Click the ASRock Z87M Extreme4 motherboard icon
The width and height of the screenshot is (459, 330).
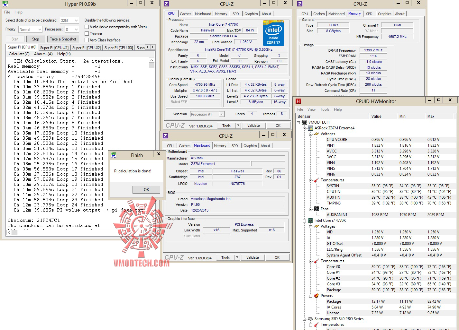click(310, 128)
